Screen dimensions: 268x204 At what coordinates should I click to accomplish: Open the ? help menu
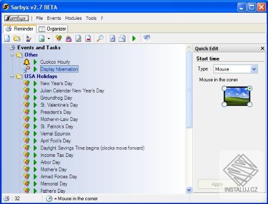pos(102,18)
